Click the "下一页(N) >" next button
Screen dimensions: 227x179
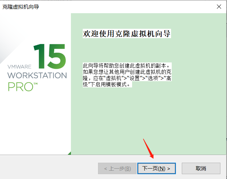[156, 169]
